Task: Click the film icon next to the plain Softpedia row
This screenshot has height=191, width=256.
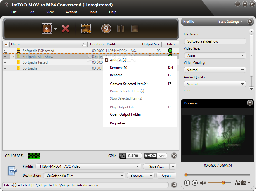Action: [19, 68]
